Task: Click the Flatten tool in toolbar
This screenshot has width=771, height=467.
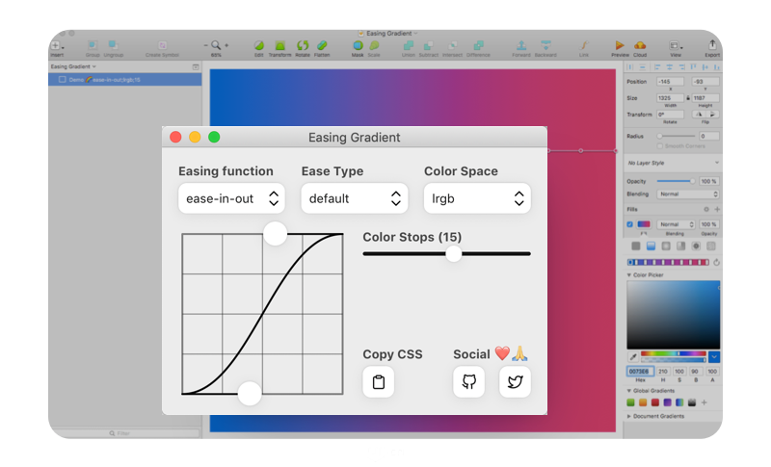Action: tap(322, 45)
